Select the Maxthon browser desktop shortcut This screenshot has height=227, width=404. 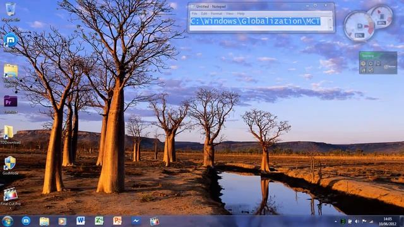[10, 42]
